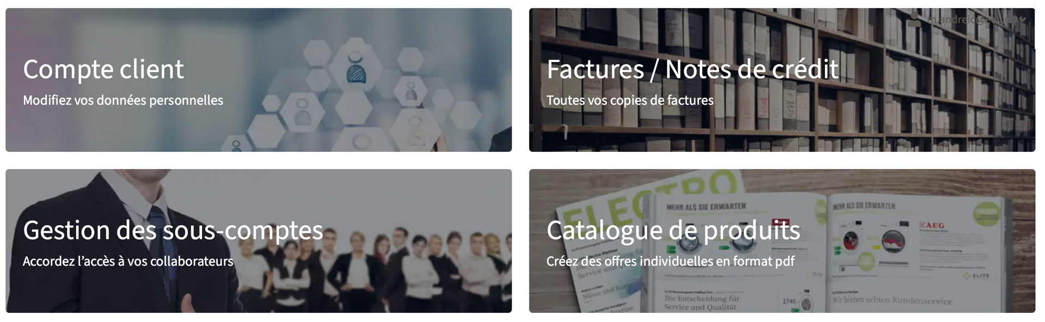Click 'Créez des offres individuelles en format pdf'
Screen dimensions: 1045x322
tap(671, 261)
